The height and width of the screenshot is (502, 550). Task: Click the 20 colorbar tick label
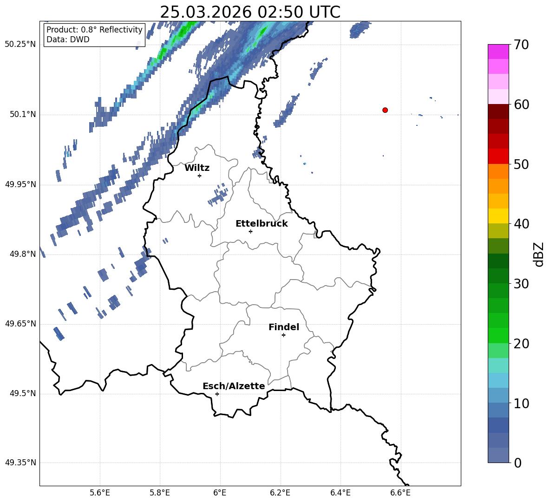pos(521,344)
